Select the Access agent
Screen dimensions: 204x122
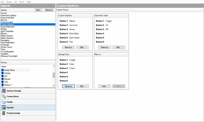pyautogui.click(x=4, y=13)
